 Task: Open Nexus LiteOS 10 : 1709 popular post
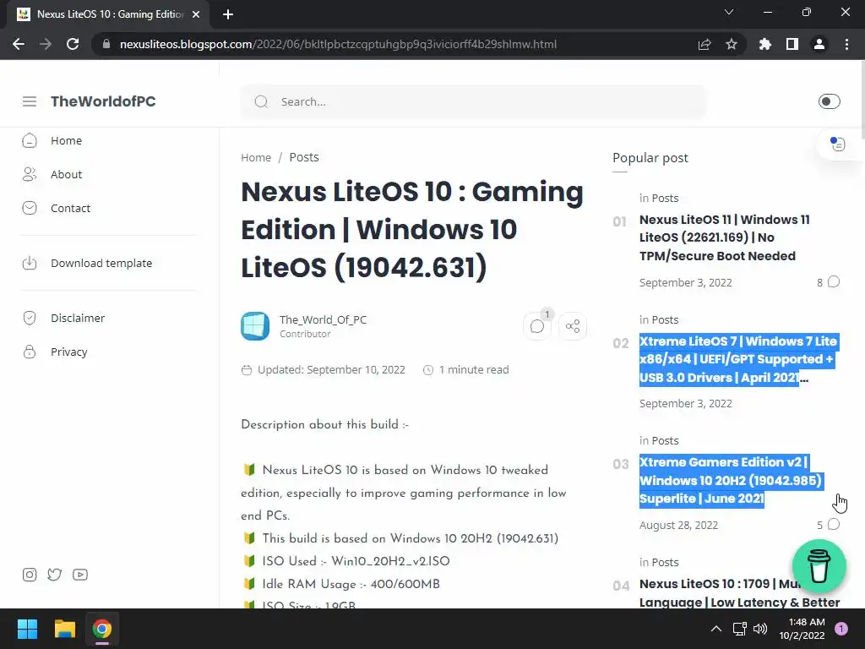coord(739,592)
